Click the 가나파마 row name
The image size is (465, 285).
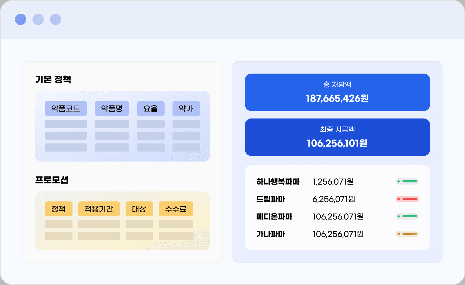coord(271,234)
